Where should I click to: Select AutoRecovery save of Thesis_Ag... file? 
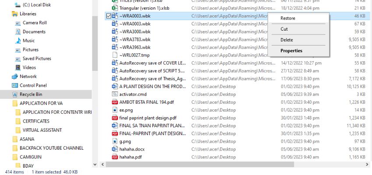tap(153, 79)
